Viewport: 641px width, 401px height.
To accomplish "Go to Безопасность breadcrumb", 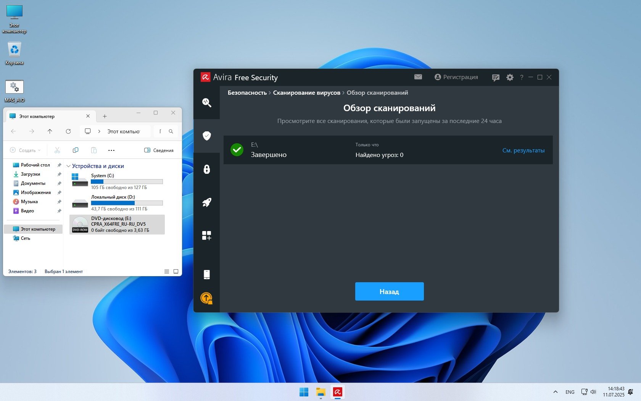I will (247, 93).
